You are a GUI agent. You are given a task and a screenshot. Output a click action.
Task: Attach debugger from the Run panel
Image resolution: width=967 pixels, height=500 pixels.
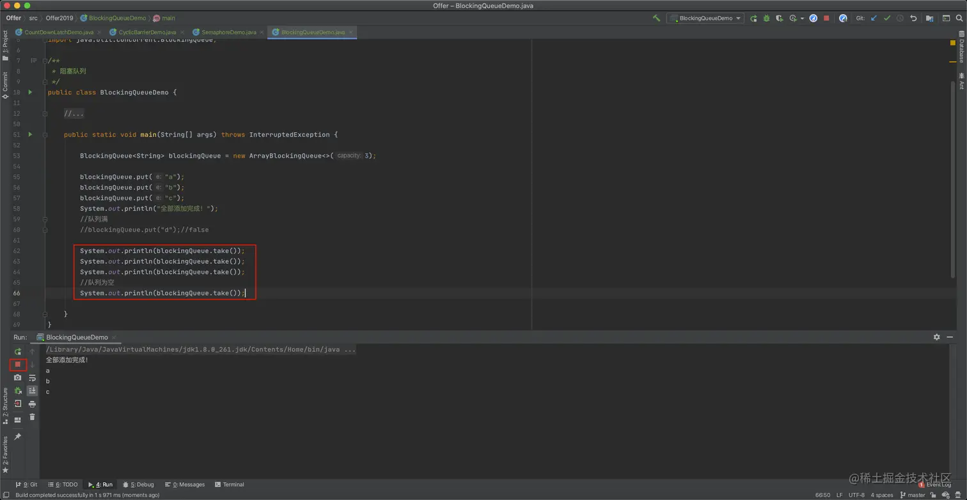[18, 391]
